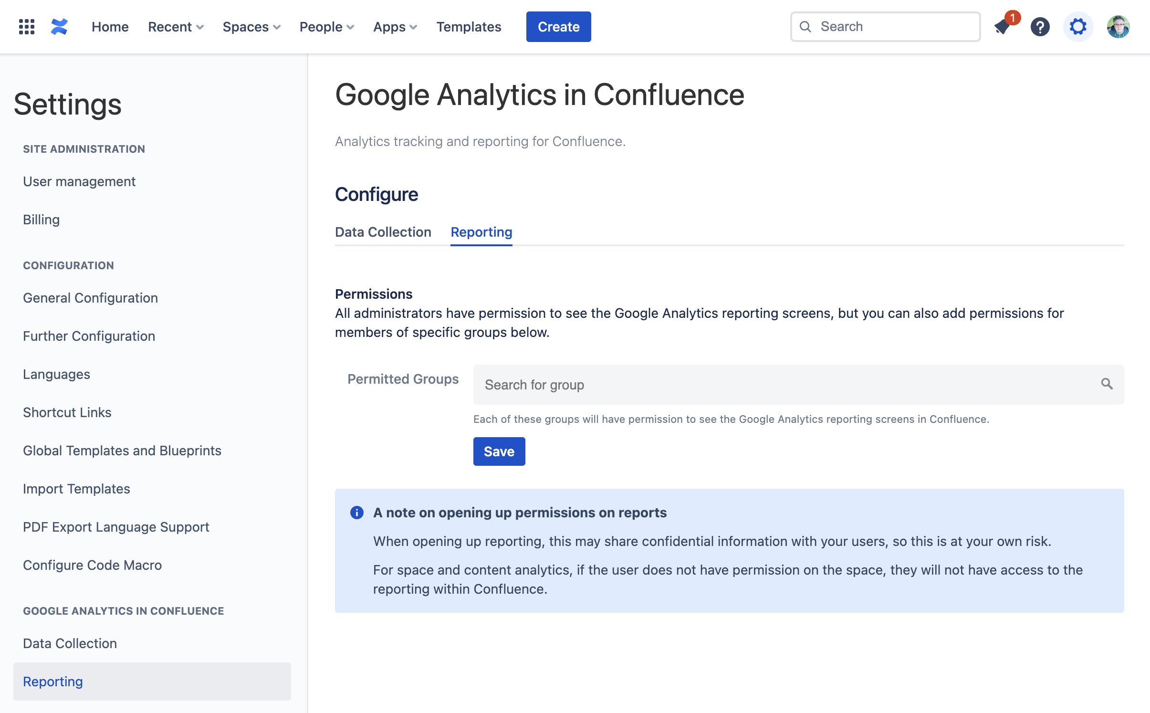Click the Confluence logo icon
This screenshot has height=713, width=1150.
coord(59,27)
